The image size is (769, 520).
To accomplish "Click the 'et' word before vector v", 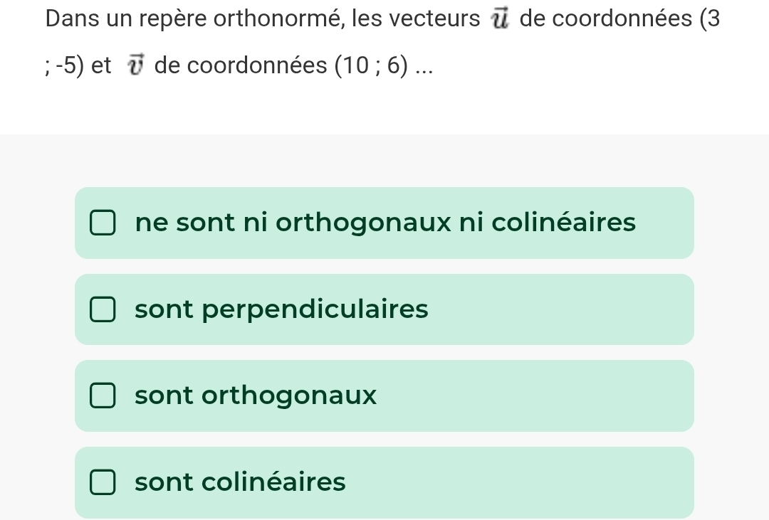I will (102, 67).
